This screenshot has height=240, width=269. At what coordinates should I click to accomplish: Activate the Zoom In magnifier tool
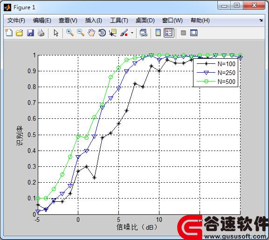(70, 33)
